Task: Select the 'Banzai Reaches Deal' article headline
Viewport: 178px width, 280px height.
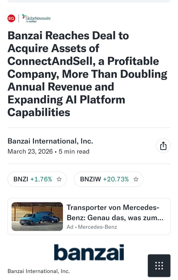Action: point(87,74)
